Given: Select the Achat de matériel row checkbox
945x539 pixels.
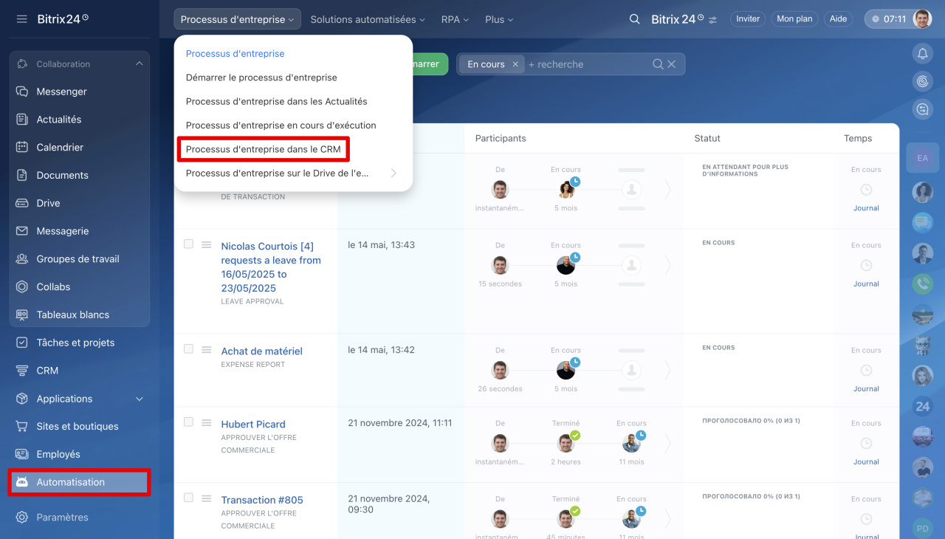Looking at the screenshot, I should pos(189,349).
